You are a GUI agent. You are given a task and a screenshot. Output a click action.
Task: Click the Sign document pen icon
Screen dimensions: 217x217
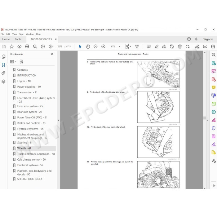click(164, 46)
